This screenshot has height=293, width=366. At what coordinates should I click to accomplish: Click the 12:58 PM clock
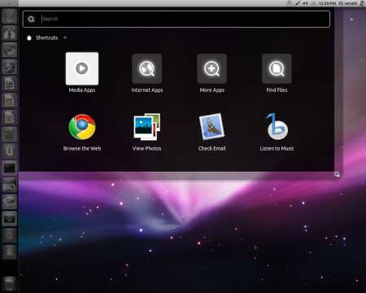pos(327,3)
